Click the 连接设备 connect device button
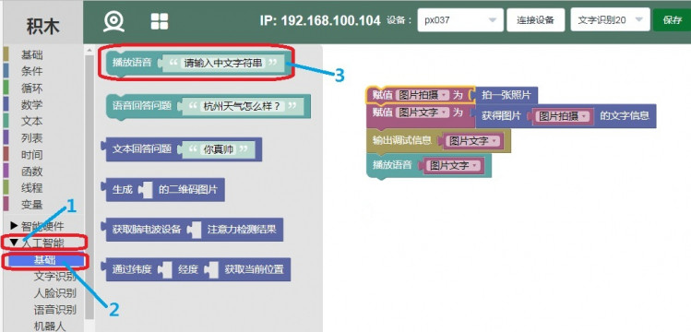 [535, 20]
